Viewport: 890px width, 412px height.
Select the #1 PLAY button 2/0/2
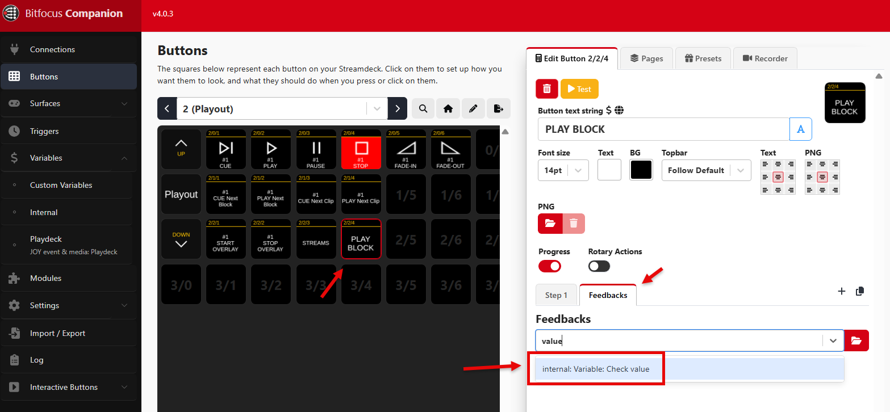click(270, 149)
